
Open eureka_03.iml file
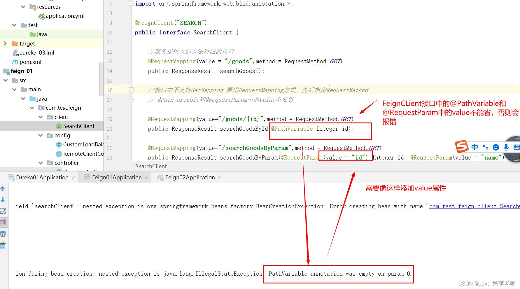[37, 53]
